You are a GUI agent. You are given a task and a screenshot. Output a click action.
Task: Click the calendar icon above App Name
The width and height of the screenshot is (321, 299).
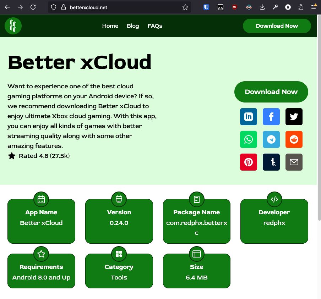41,199
